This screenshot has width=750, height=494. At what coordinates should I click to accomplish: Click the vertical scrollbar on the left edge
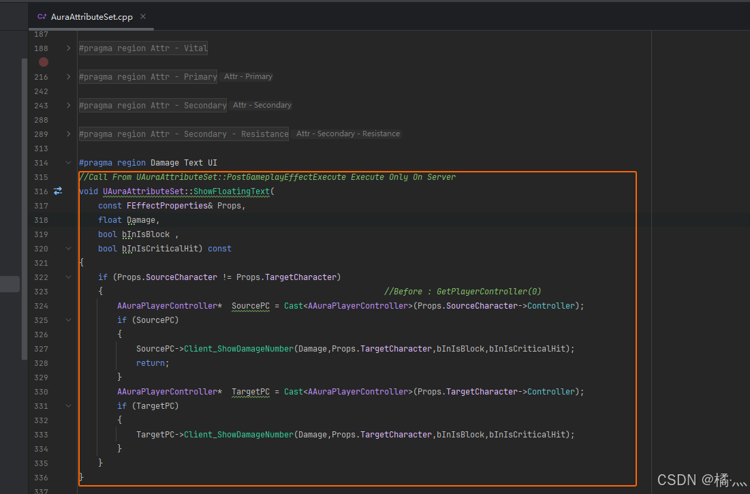click(25, 209)
